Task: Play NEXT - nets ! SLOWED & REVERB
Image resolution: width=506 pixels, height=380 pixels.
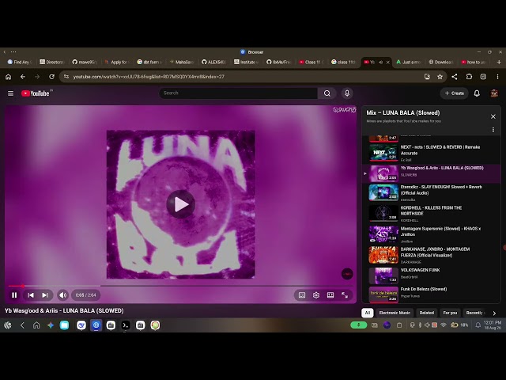Action: click(431, 153)
